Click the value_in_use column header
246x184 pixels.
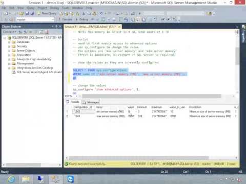point(177,107)
